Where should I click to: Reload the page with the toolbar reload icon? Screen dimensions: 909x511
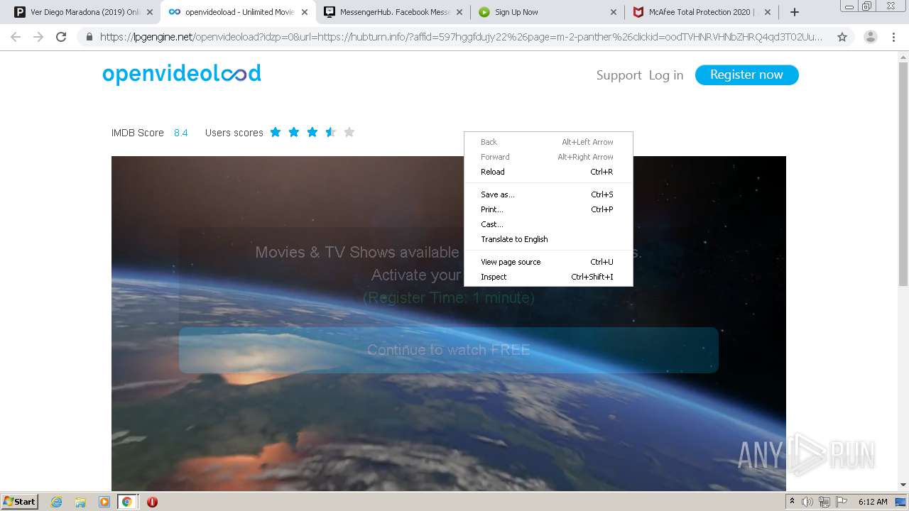click(x=61, y=37)
